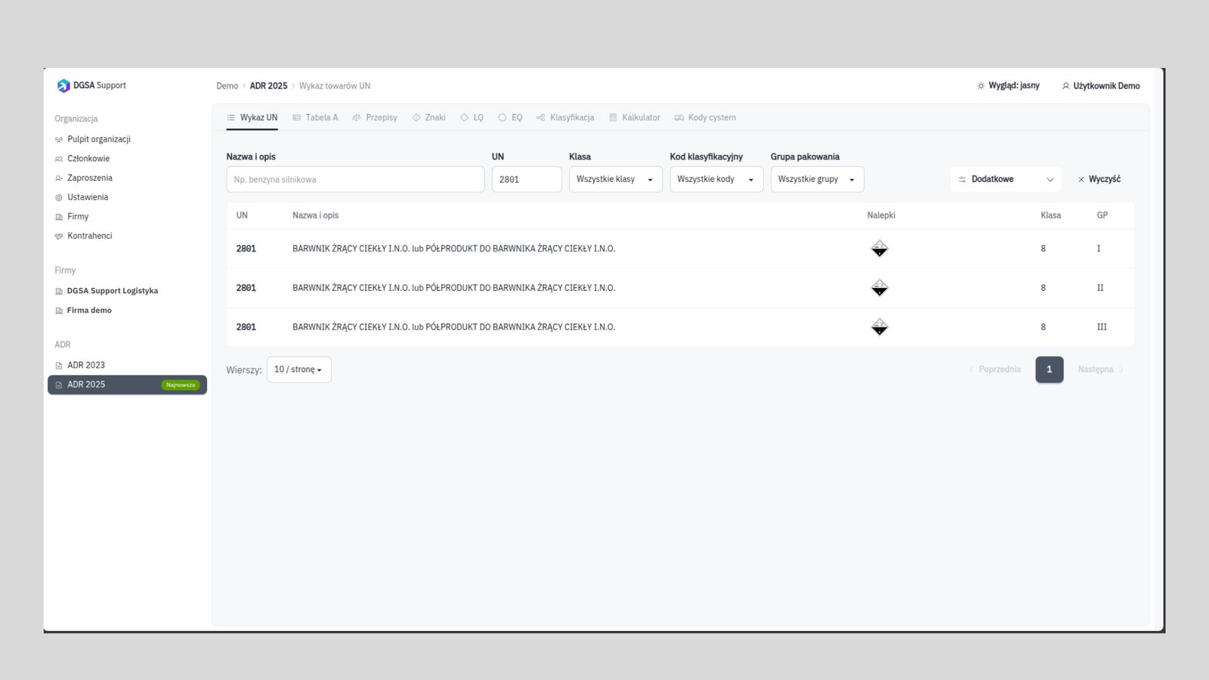Click the ADR 2025 document icon
The height and width of the screenshot is (680, 1209).
59,385
